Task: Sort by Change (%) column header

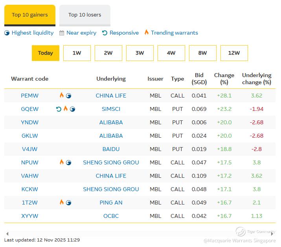Action: click(x=224, y=79)
